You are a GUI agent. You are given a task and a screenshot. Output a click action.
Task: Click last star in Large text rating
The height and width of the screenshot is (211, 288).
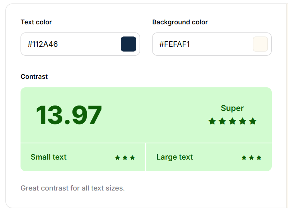coord(259,158)
